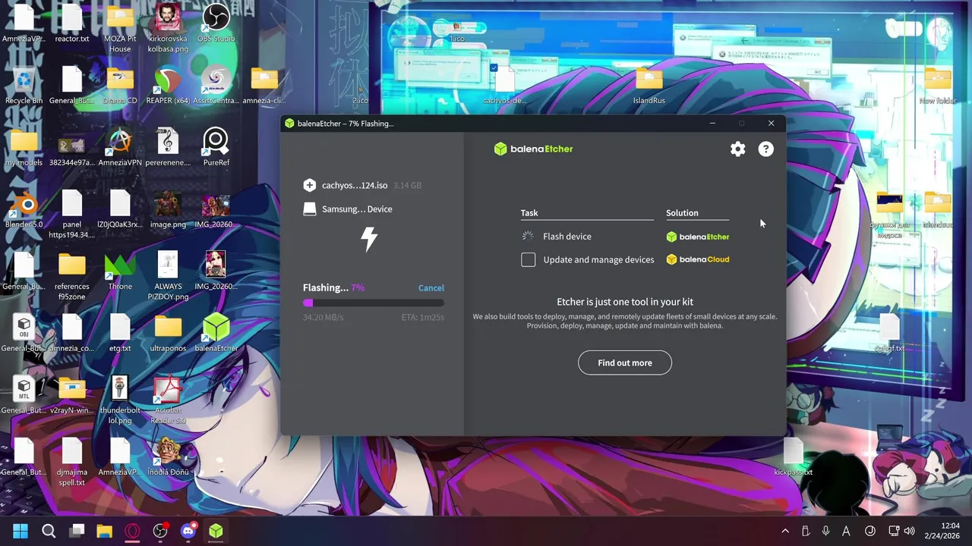The width and height of the screenshot is (972, 546).
Task: Open balenaEtcher settings gear
Action: [737, 149]
